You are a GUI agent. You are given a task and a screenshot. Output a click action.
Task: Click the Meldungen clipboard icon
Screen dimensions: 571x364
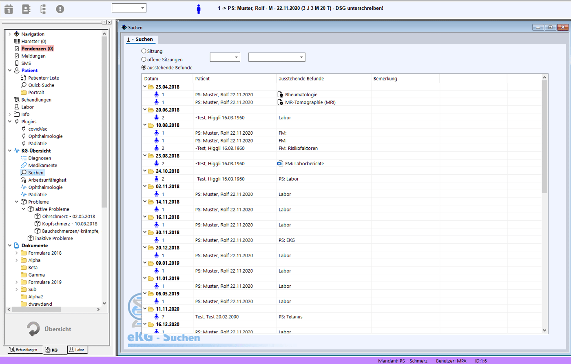17,56
